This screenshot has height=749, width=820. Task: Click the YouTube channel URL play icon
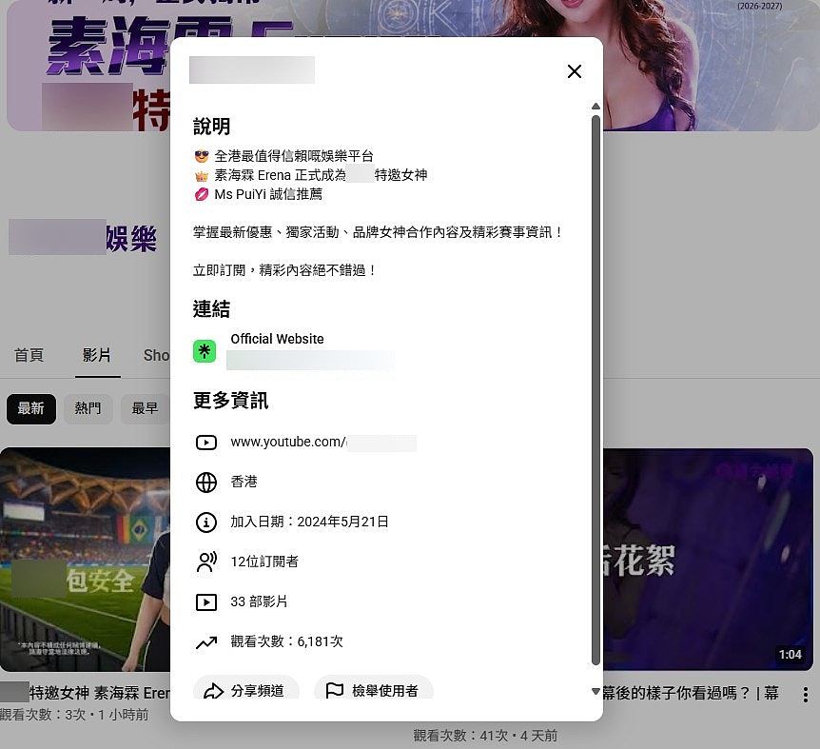[x=206, y=443]
